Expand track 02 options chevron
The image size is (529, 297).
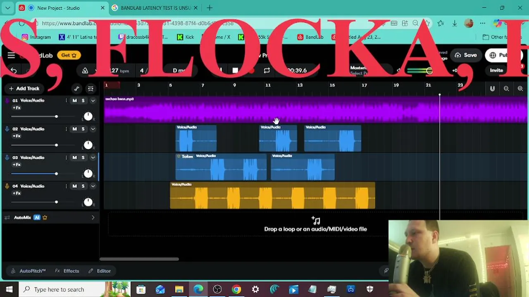[93, 129]
